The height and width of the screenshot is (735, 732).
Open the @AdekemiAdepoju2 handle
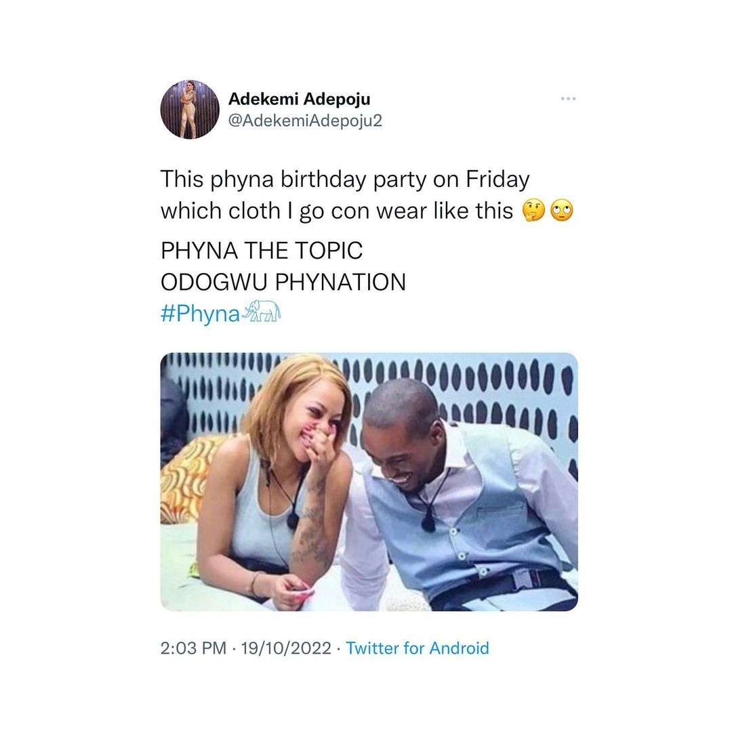pos(306,123)
